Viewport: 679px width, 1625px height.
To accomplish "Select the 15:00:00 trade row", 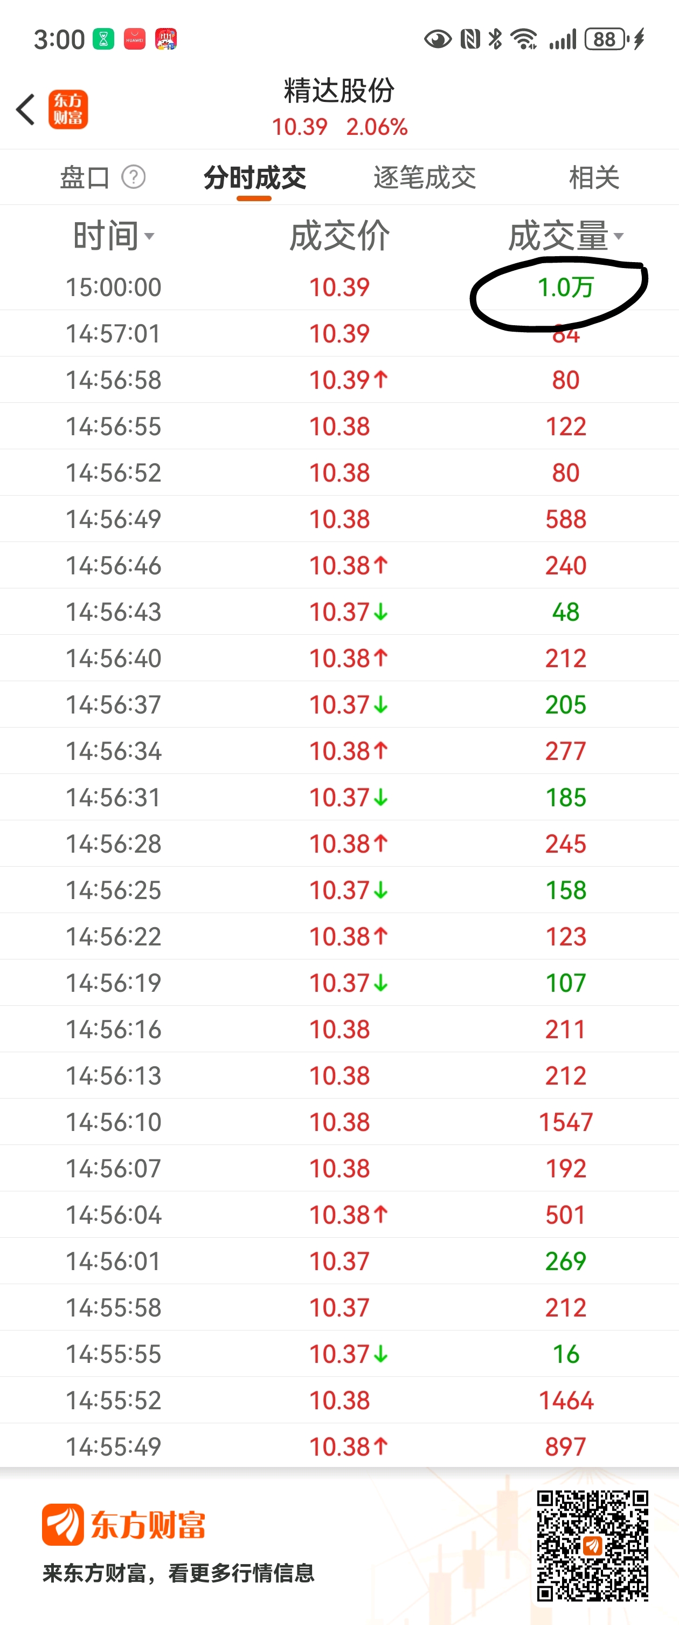I will 339,287.
